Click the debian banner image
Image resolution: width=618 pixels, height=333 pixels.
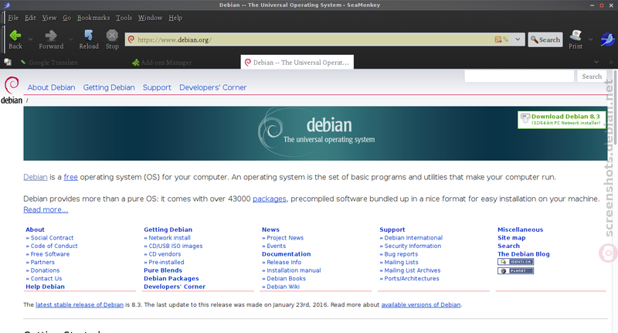pyautogui.click(x=315, y=133)
